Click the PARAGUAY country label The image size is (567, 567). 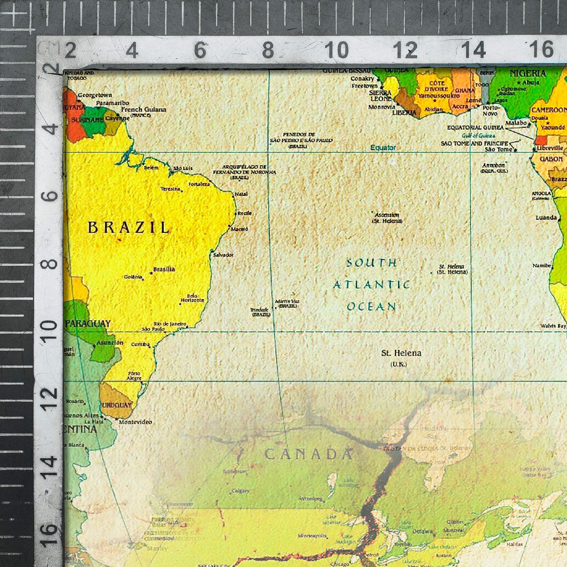click(x=88, y=324)
